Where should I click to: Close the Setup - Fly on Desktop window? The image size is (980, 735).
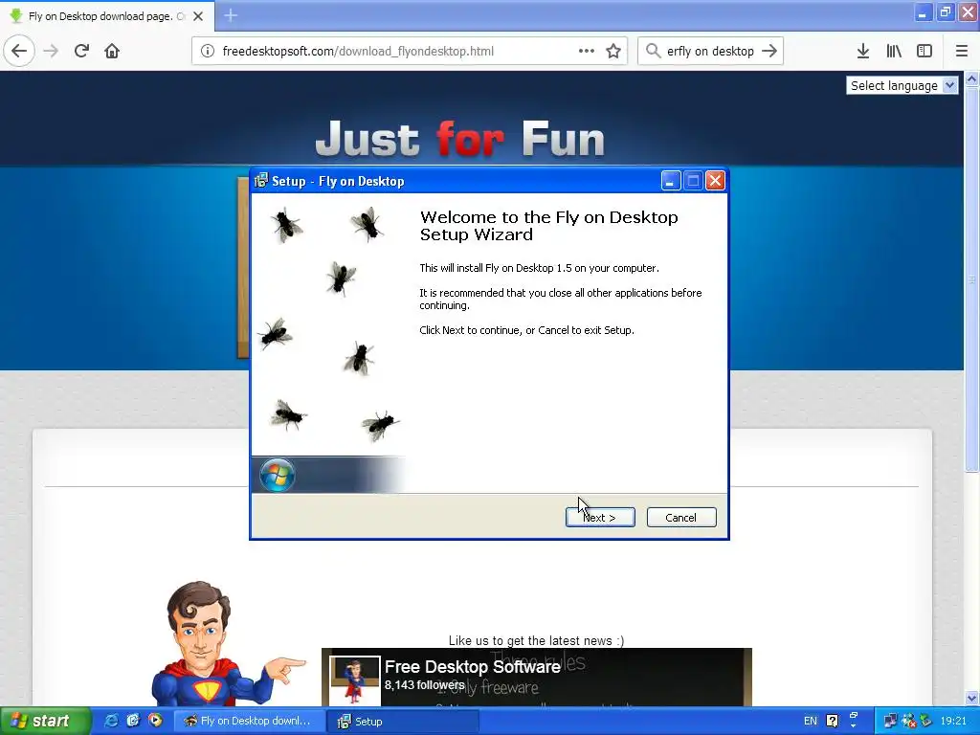pyautogui.click(x=715, y=181)
